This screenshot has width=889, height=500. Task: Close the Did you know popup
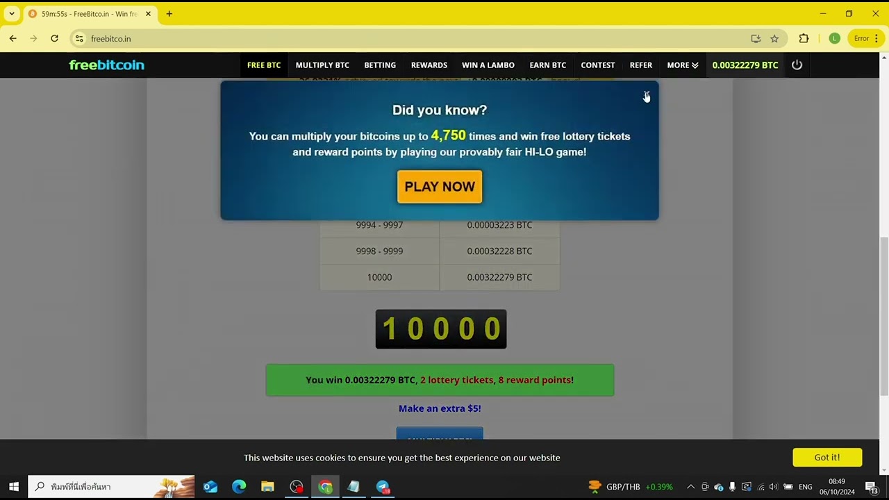647,94
